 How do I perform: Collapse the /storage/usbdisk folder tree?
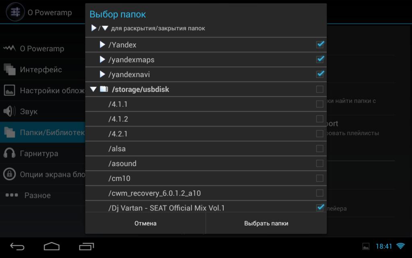click(93, 89)
